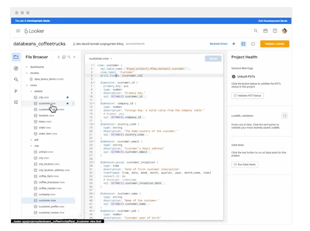Open the find and replace sidebar icon
310x231 pixels.
(16, 80)
